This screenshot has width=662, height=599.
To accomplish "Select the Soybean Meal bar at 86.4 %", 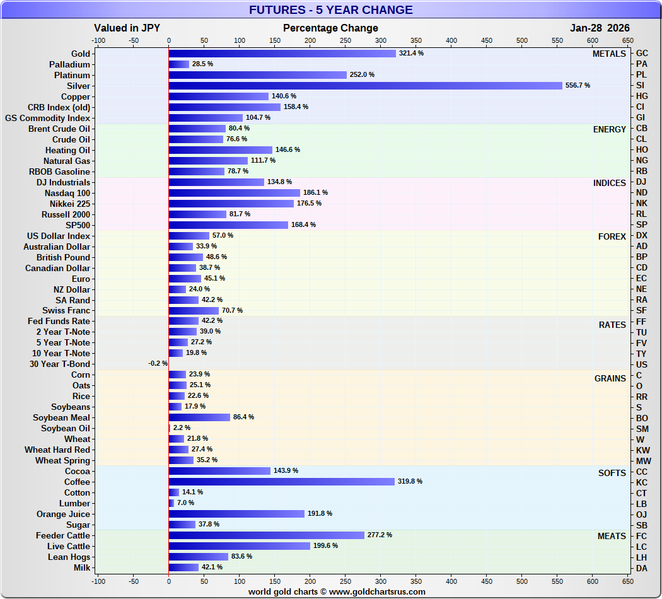I will (x=199, y=417).
